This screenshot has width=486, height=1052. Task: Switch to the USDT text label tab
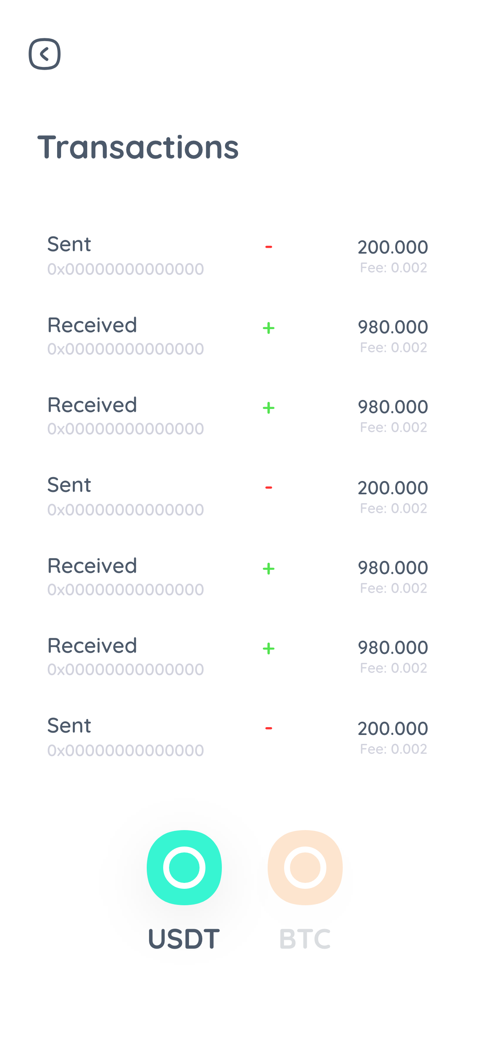point(184,939)
